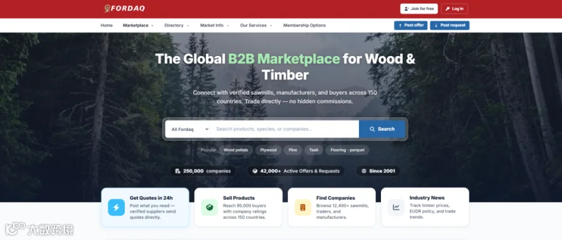Screen dimensions: 562x240
Task: Click the green box Sell Products icon
Action: tap(209, 208)
